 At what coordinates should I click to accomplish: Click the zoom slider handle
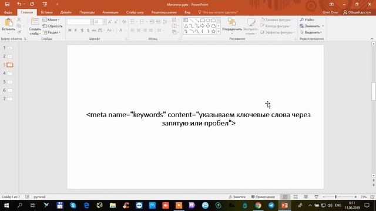click(335, 197)
